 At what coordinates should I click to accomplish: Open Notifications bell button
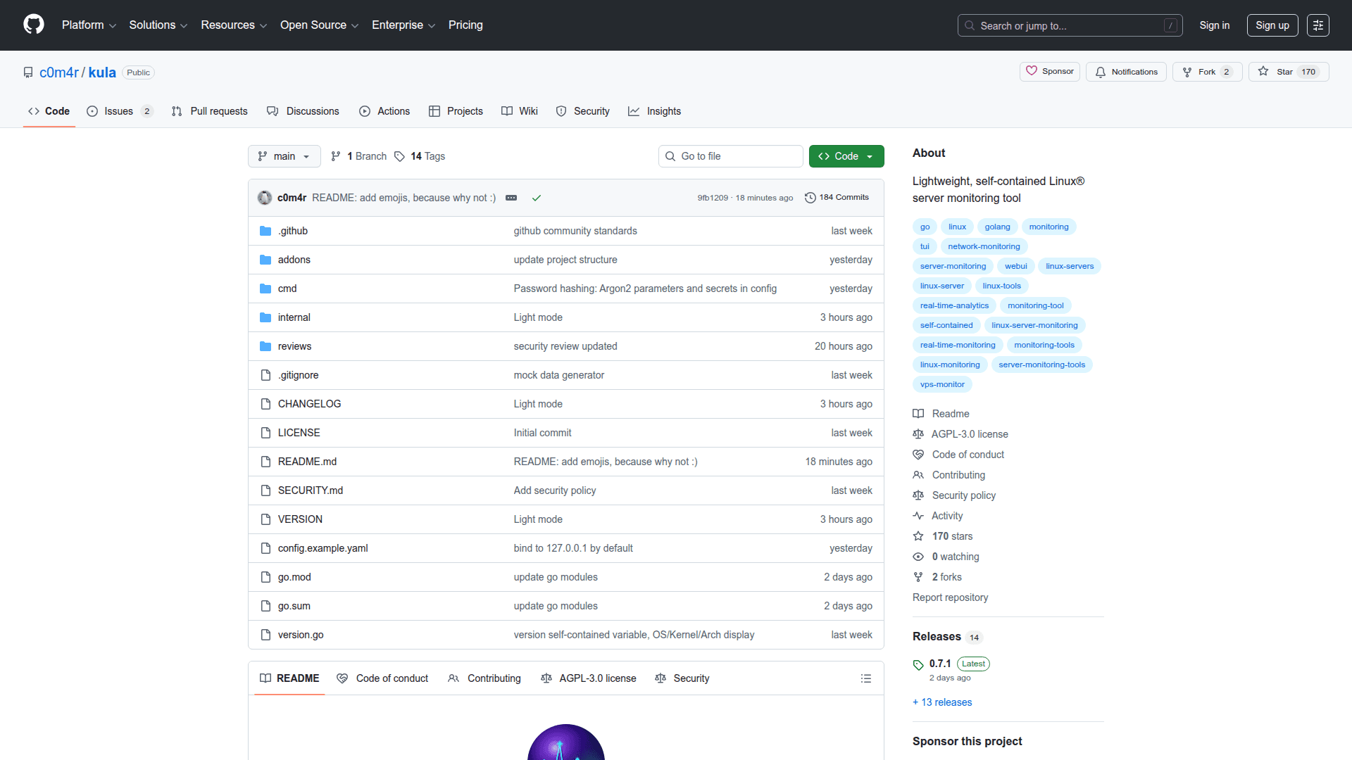(x=1126, y=72)
